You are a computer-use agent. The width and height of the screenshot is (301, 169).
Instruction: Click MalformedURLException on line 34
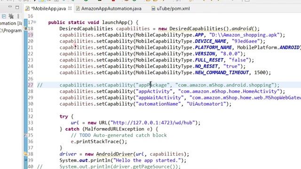114,129
